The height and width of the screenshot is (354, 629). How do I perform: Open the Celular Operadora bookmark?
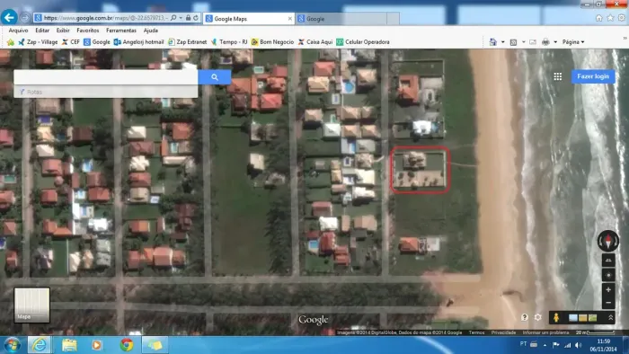[x=363, y=42]
